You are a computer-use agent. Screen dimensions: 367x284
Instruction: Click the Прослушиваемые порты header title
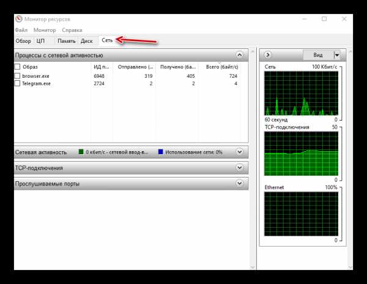(47, 184)
